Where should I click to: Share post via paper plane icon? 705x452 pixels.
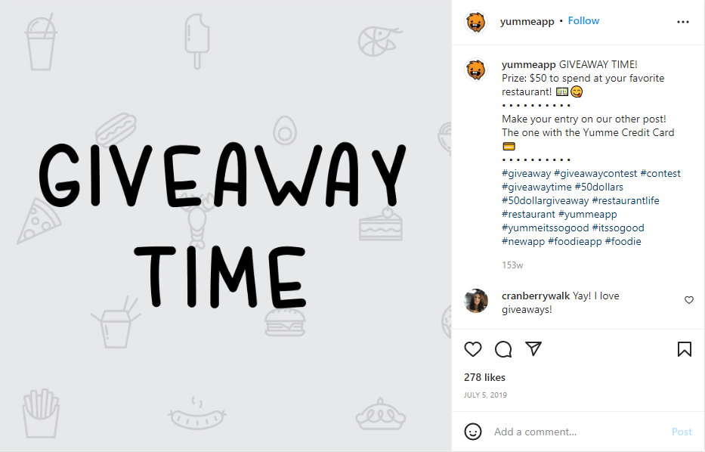click(533, 348)
